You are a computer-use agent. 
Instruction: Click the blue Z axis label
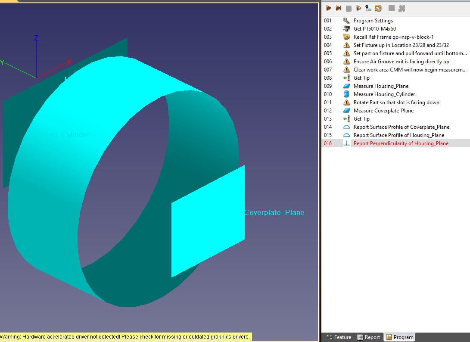[x=36, y=38]
